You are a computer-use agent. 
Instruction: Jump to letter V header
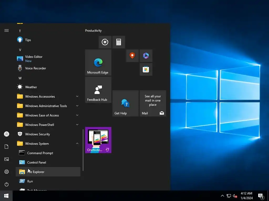click(20, 50)
